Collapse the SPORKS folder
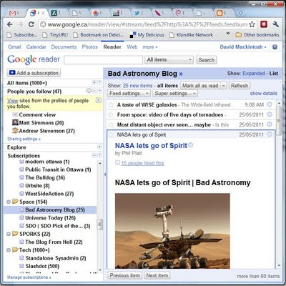The width and height of the screenshot is (286, 286). coord(9,234)
